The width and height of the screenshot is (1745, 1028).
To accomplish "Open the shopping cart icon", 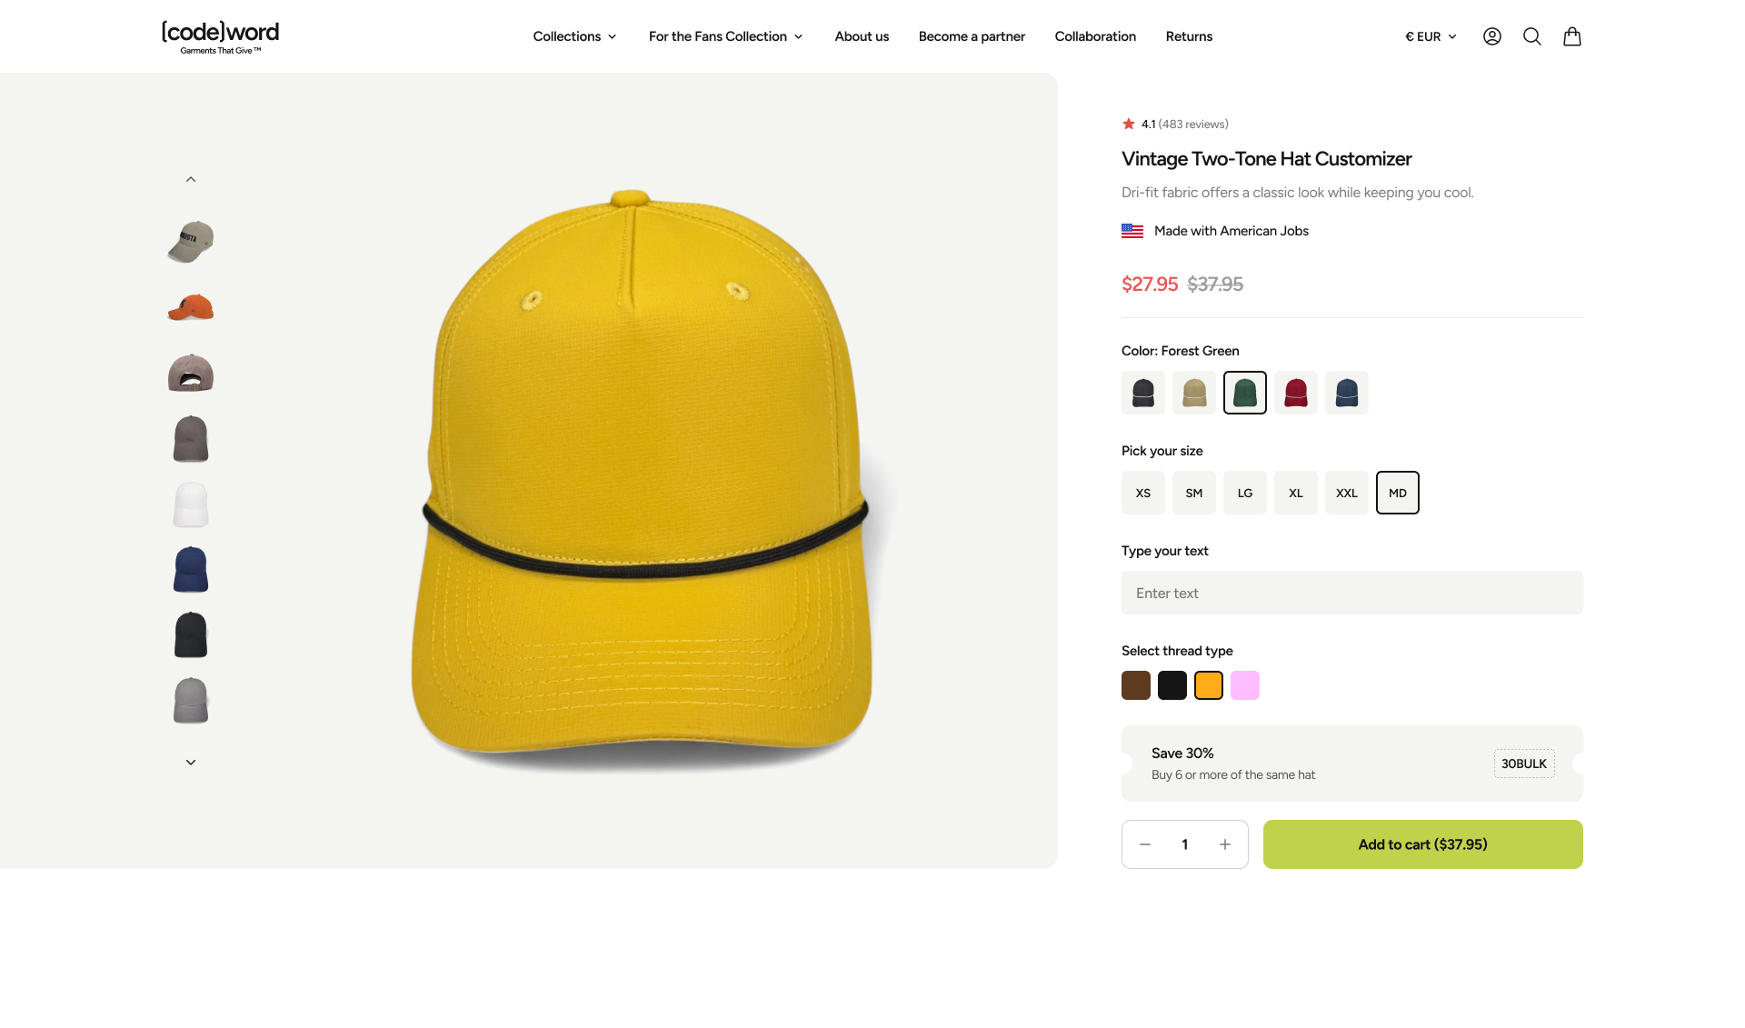I will click(1572, 36).
